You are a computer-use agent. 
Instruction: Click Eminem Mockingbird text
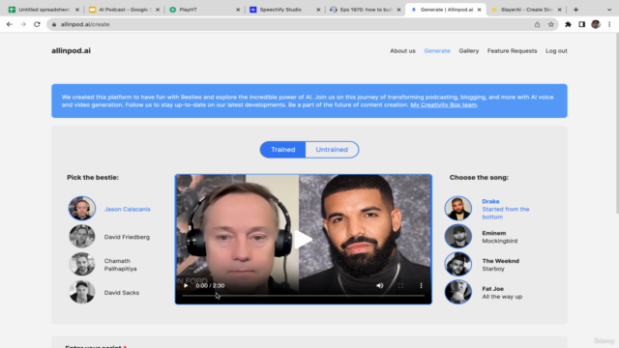click(500, 237)
